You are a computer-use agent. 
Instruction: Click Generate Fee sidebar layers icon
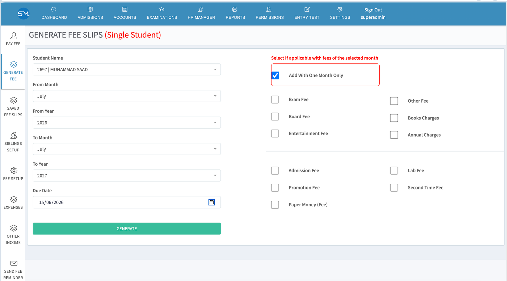(14, 64)
